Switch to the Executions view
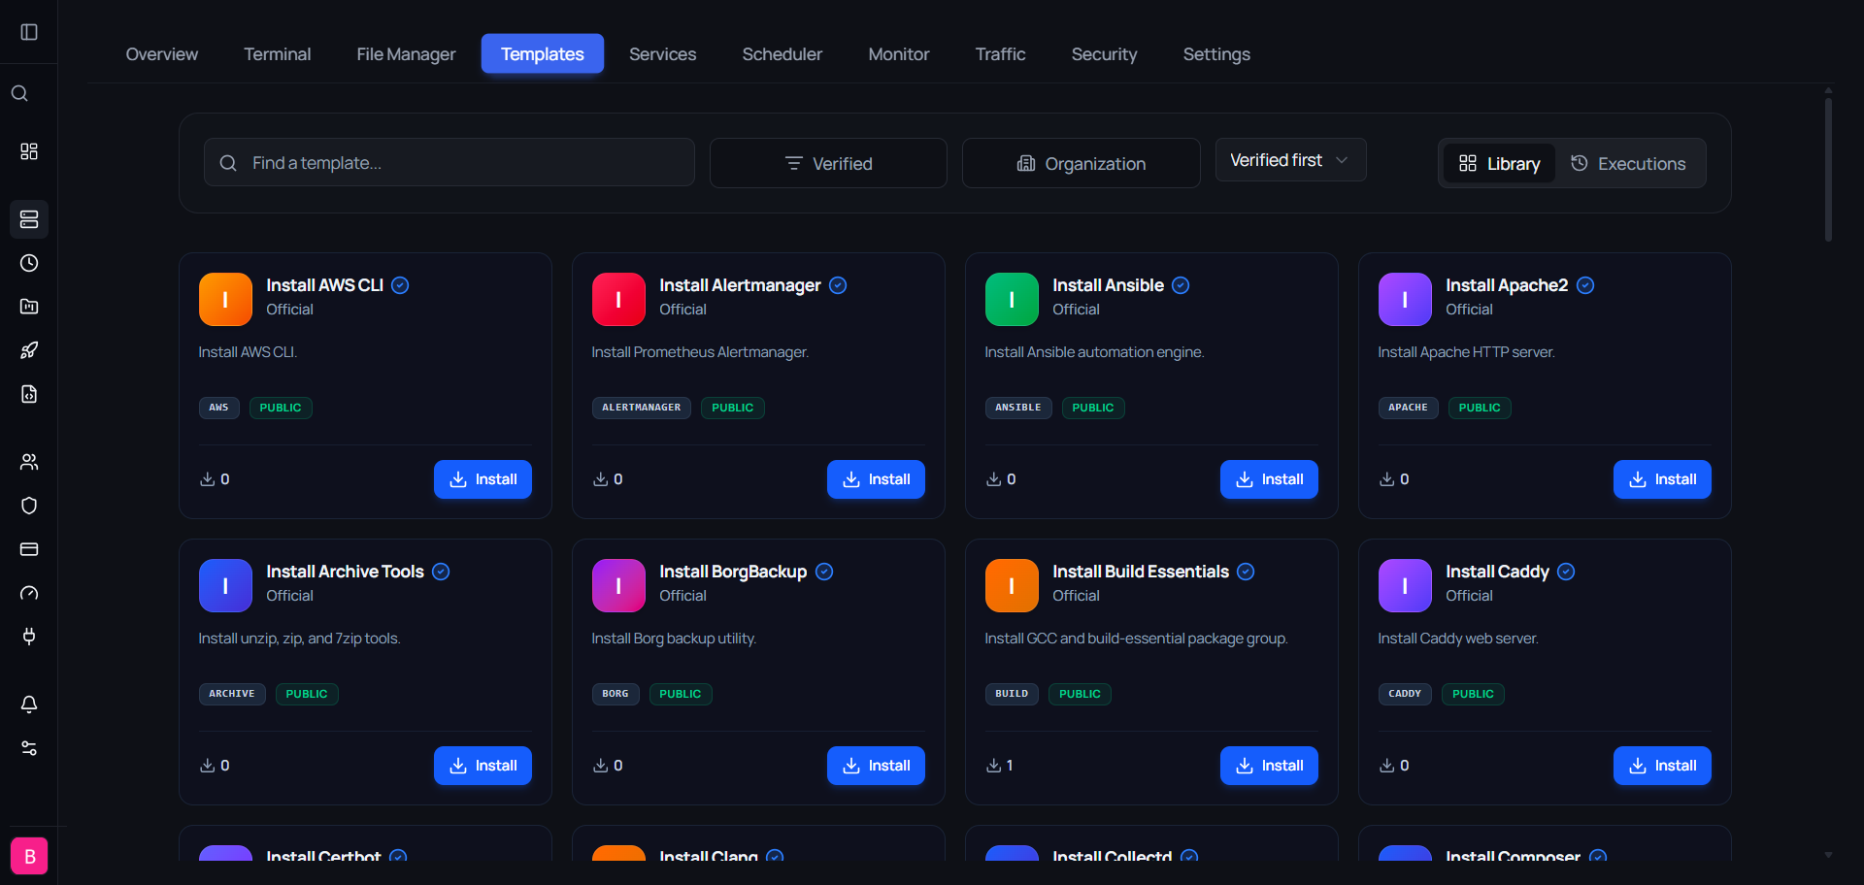This screenshot has height=885, width=1864. [x=1628, y=163]
